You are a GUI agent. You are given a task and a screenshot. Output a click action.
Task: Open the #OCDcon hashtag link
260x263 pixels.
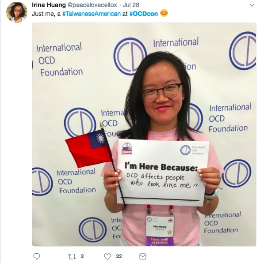(144, 14)
